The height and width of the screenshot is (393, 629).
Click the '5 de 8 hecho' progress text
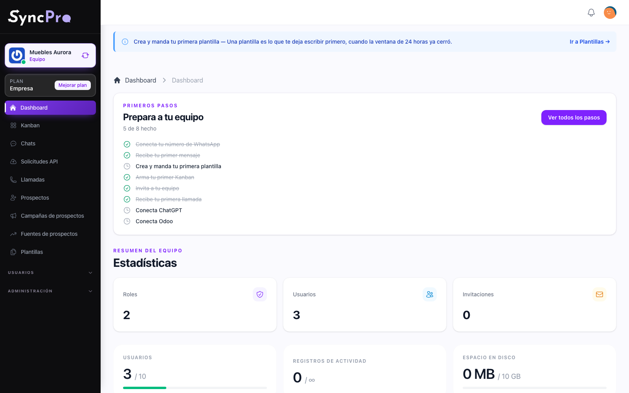tap(140, 129)
